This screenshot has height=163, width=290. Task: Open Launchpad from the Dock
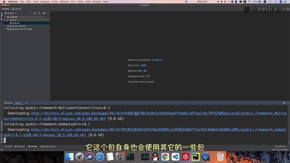(80, 157)
